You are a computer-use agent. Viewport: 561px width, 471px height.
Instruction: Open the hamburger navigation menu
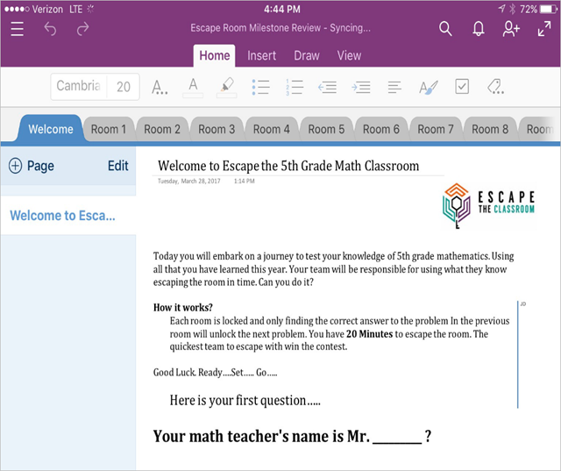tap(18, 29)
